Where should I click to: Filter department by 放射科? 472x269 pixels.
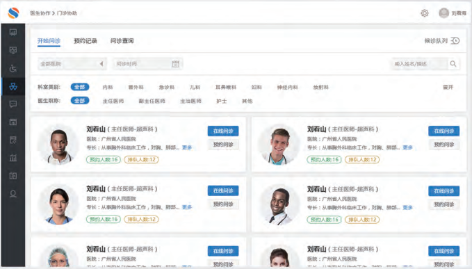[x=321, y=88]
